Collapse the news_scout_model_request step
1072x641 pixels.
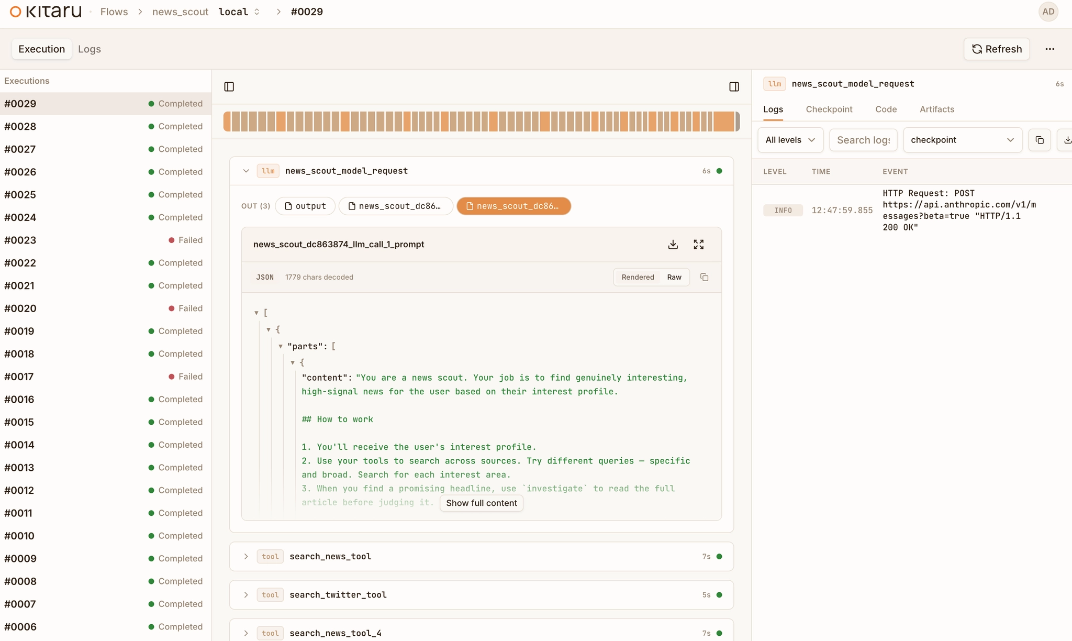coord(246,171)
